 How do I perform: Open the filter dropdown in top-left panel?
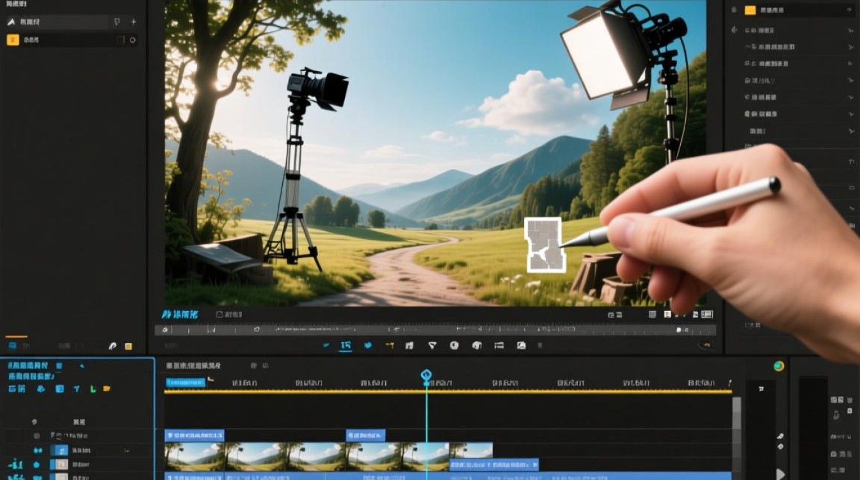coord(116,22)
